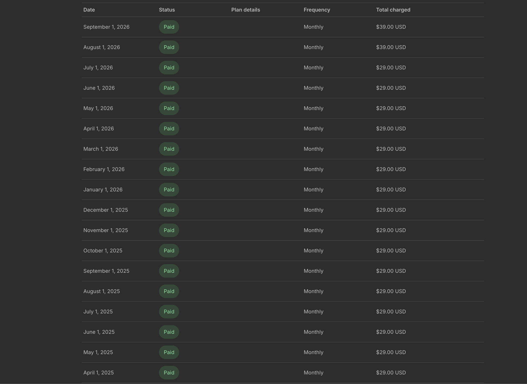The image size is (527, 384).
Task: Click Paid badge for May 1, 2026
Action: [x=169, y=108]
